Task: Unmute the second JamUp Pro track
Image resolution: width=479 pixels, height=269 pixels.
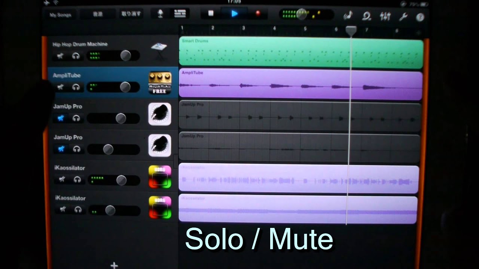Action: [61, 149]
